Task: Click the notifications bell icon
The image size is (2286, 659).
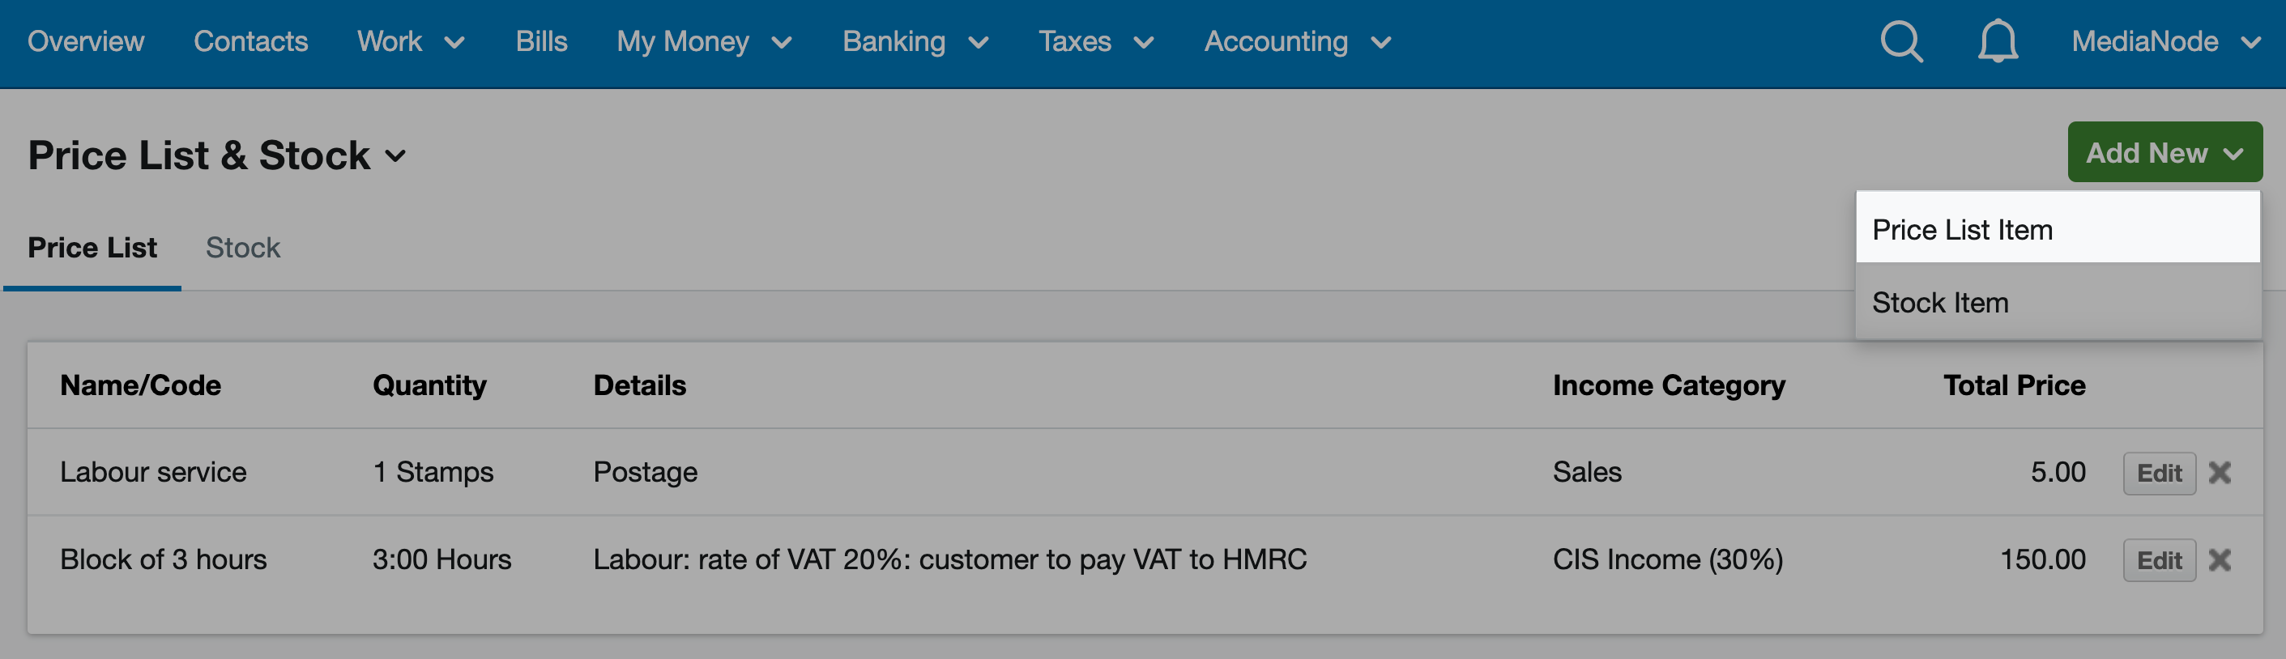Action: [1998, 41]
